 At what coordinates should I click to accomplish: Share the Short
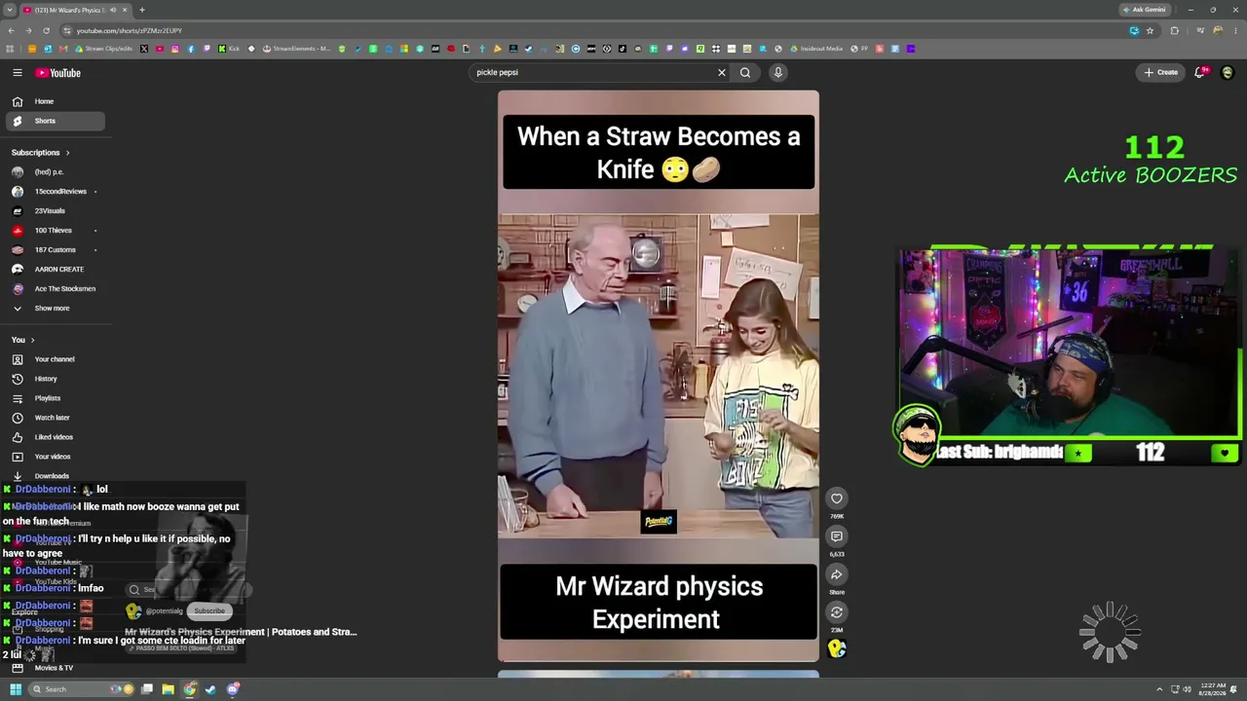tap(837, 574)
